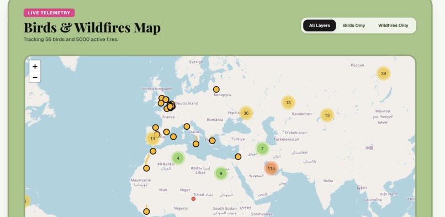Viewport: 445px width, 217px height.
Task: Open the green cluster labeled 7
Action: coord(262,149)
